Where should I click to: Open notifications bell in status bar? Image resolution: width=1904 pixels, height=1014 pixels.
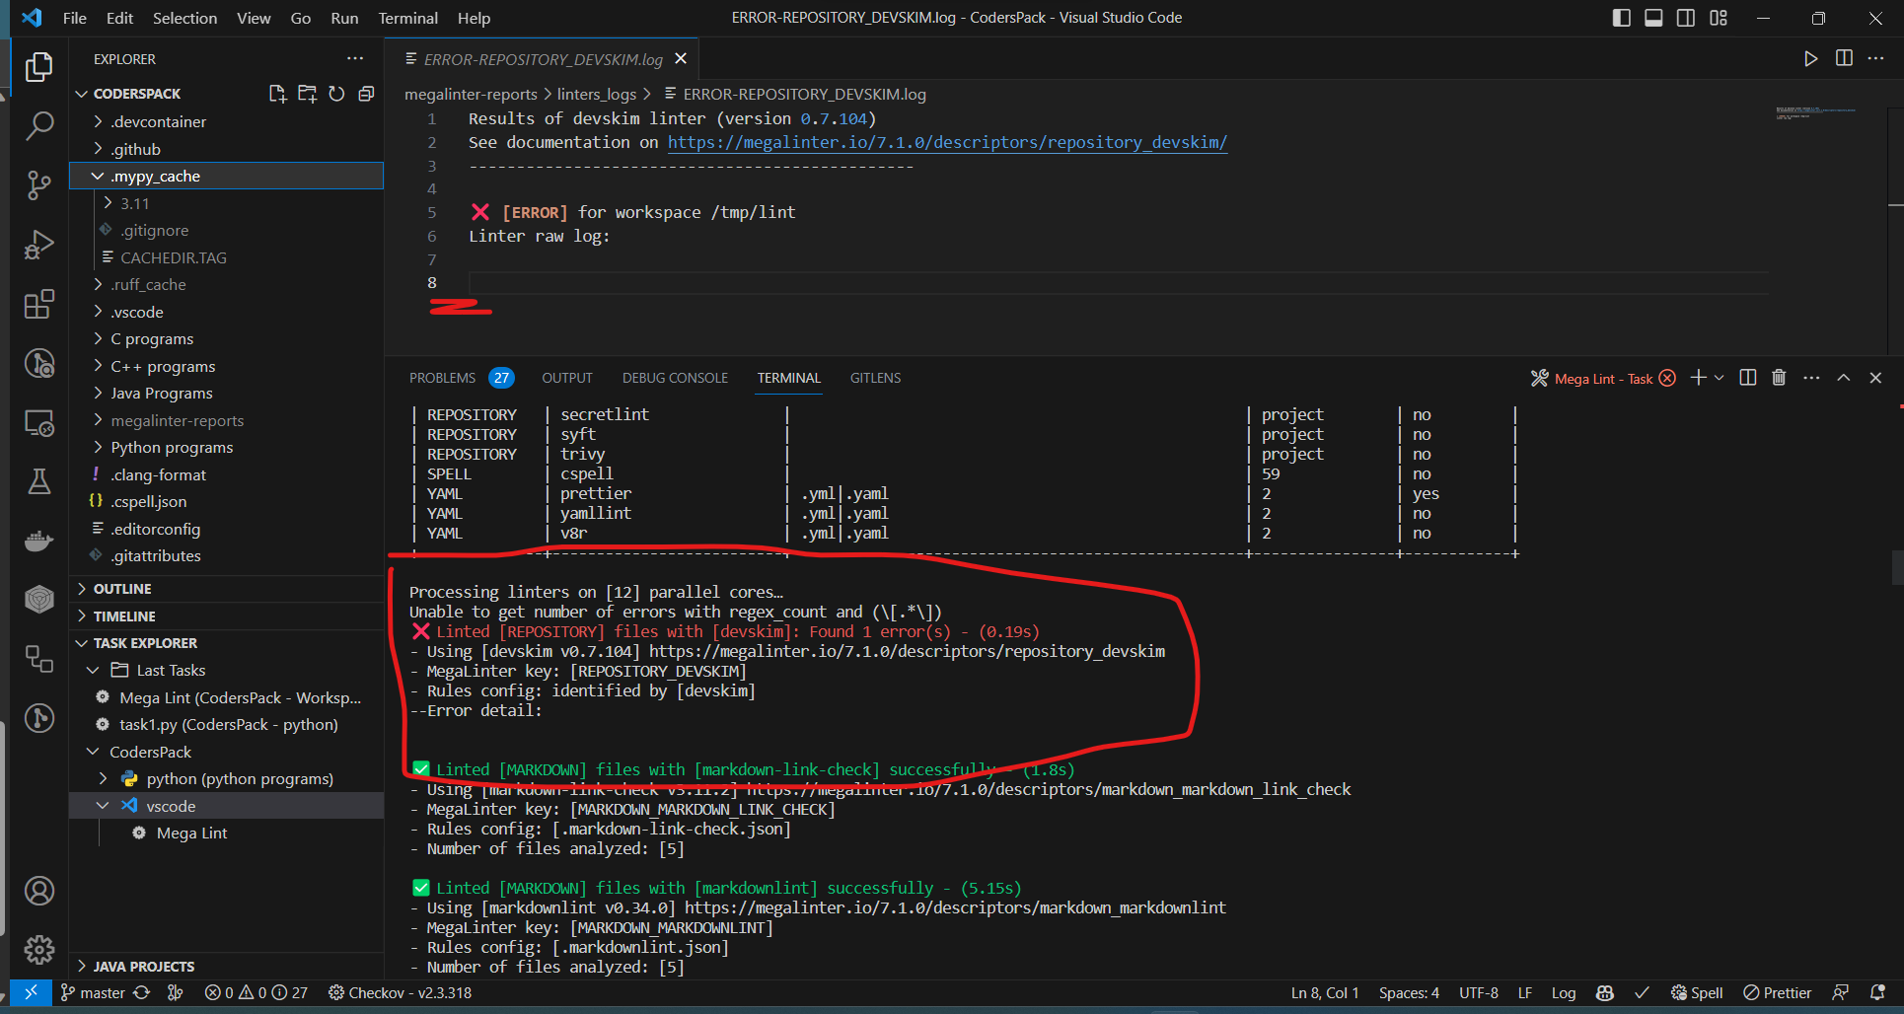[x=1877, y=992]
